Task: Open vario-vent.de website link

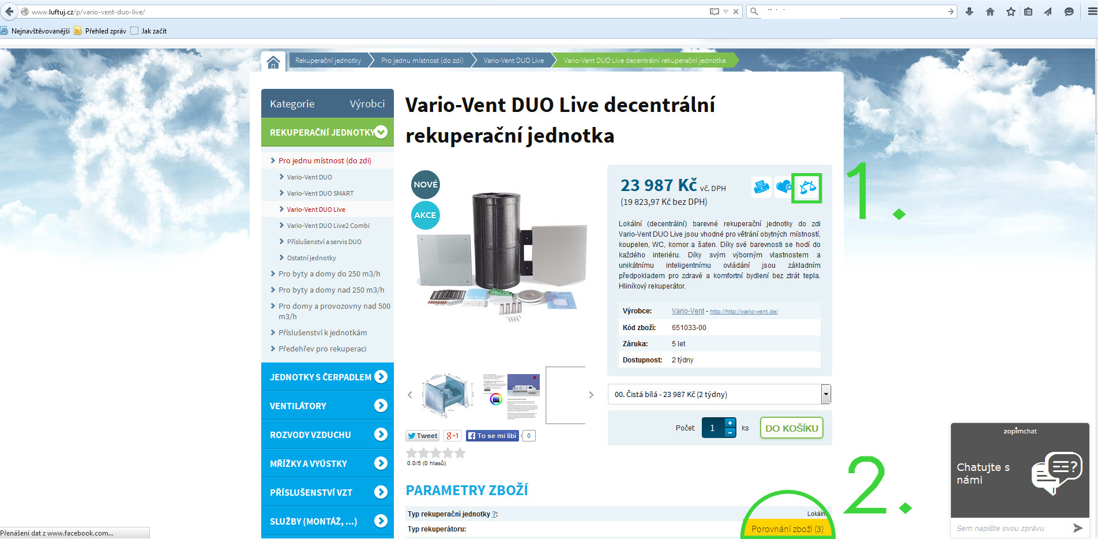Action: click(x=744, y=312)
